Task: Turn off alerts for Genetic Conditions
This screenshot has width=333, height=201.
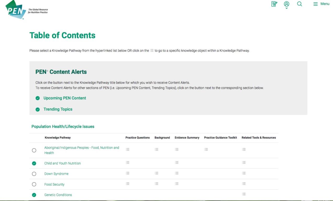Action: 34,195
